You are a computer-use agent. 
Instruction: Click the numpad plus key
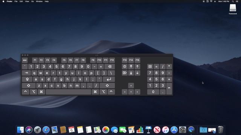169,79
